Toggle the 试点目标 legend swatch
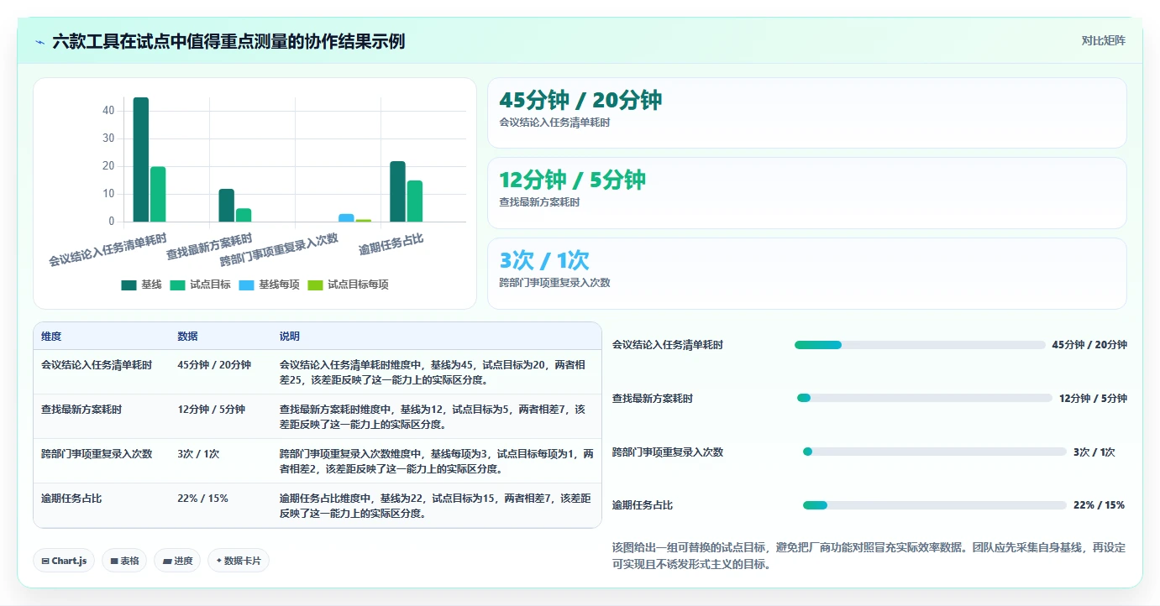This screenshot has width=1160, height=606. pos(177,285)
